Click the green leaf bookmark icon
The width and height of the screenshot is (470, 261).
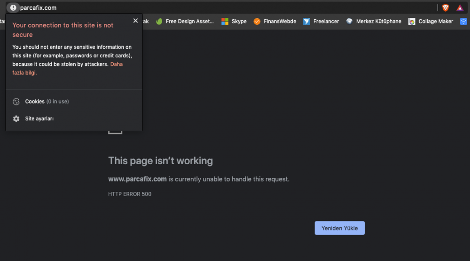tap(159, 21)
